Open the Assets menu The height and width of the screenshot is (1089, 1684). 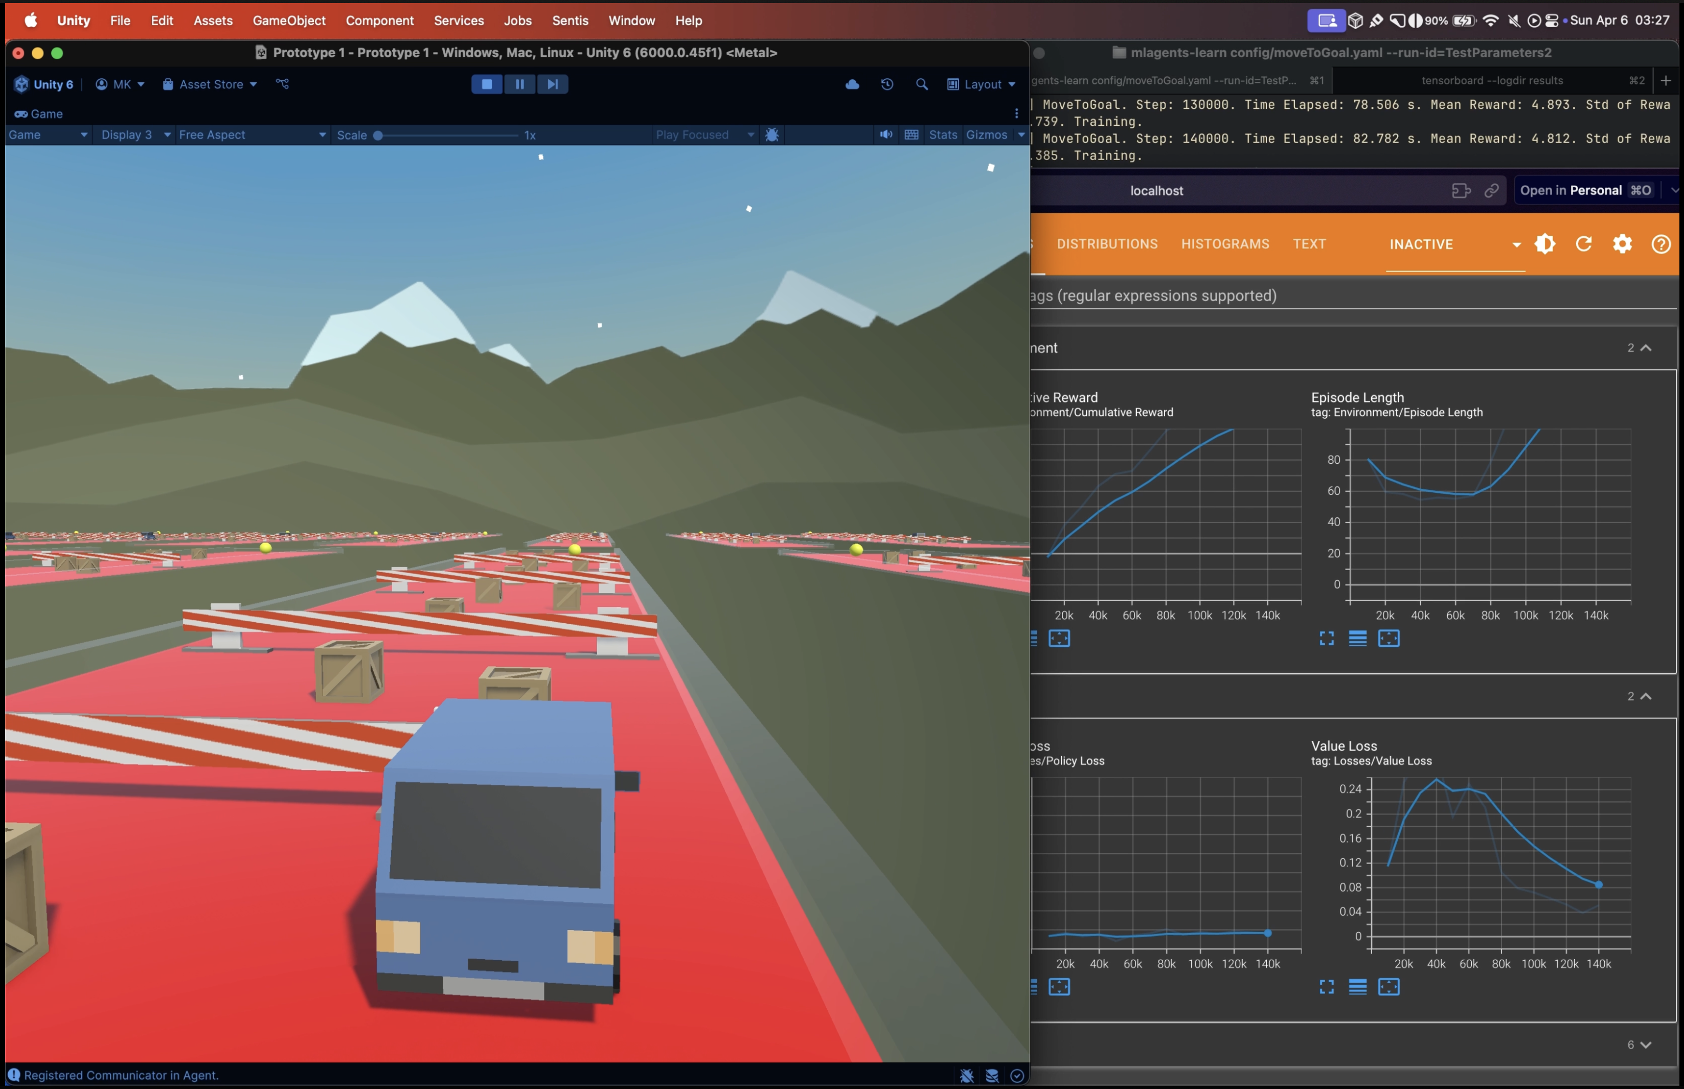[213, 20]
